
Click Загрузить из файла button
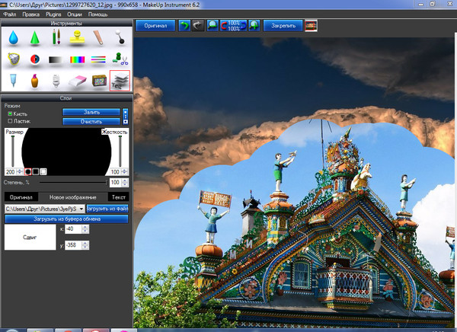(107, 209)
